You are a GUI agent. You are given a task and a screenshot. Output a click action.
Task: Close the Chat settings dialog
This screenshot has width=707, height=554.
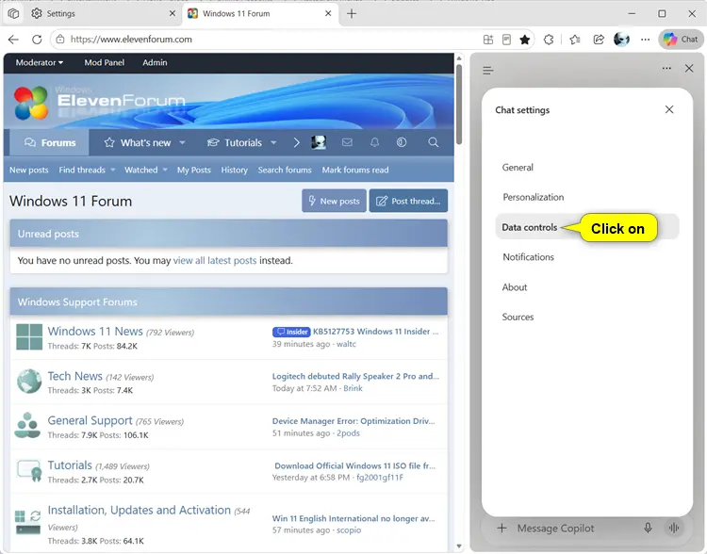[x=669, y=109]
